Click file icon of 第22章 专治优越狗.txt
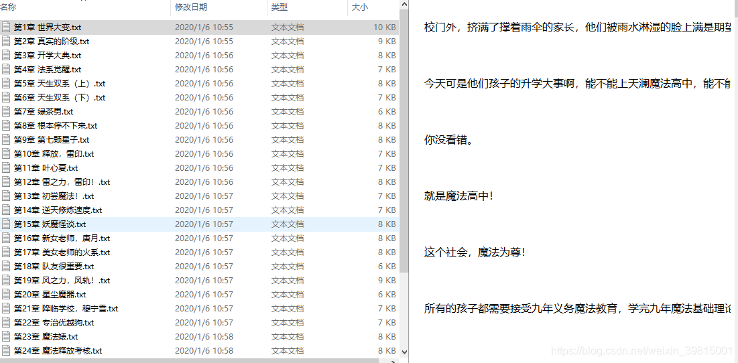Viewport: 738px width, 363px height. pos(5,323)
